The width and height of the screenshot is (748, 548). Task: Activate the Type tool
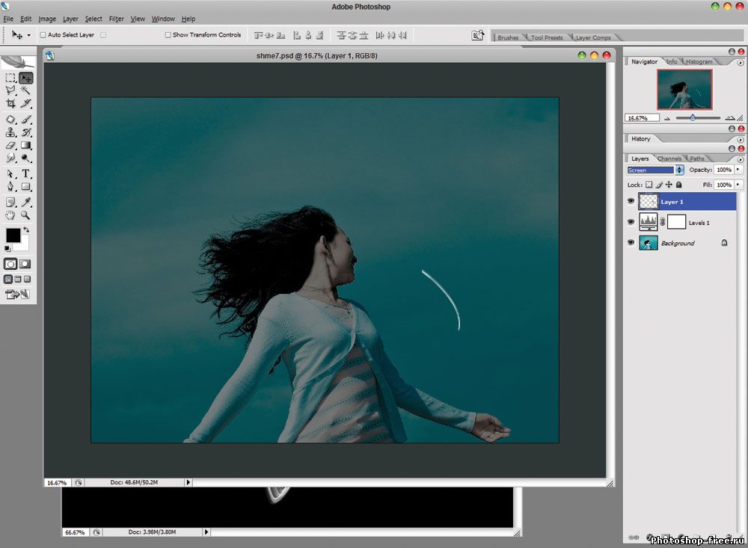26,173
